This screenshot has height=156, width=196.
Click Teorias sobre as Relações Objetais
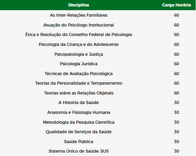pyautogui.click(x=78, y=93)
